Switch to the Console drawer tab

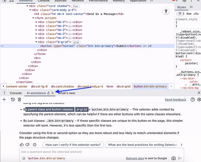16,93
